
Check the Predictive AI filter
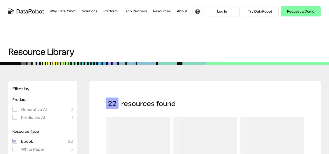15,117
